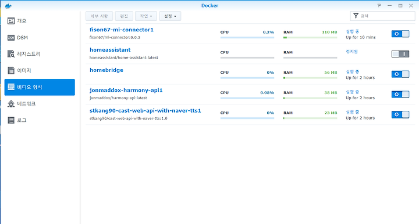Open jonmaddox-harmony-api1 container link
419x224 pixels.
pos(126,91)
